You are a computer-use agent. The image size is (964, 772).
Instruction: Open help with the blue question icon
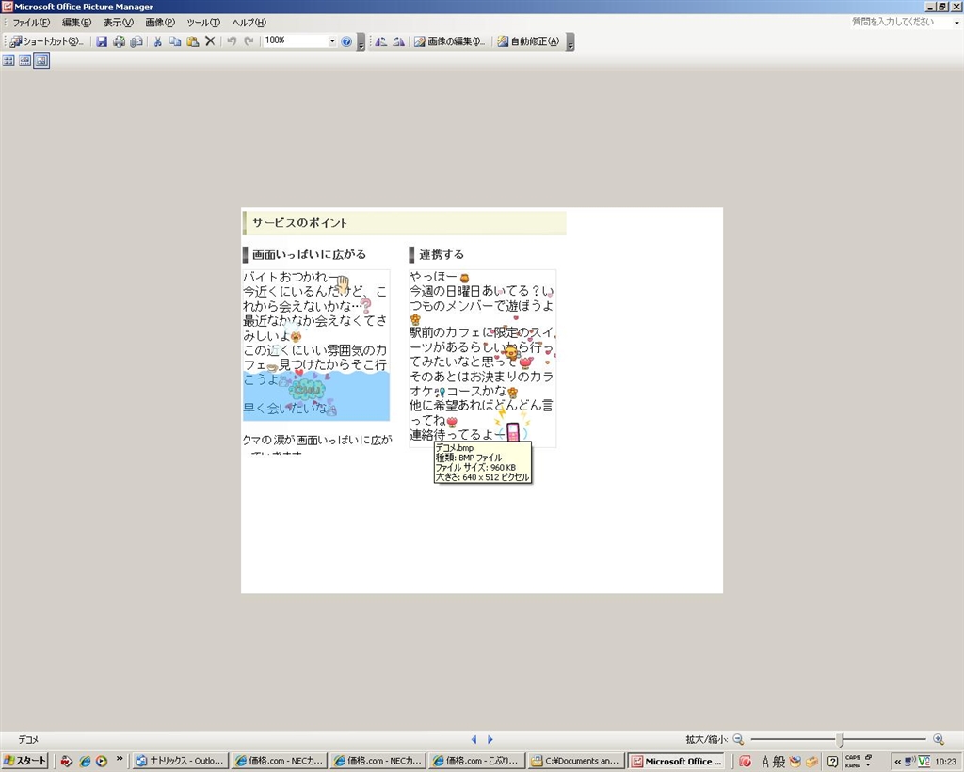pos(346,41)
